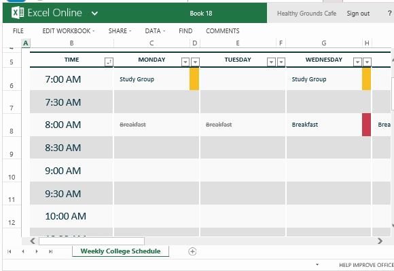The width and height of the screenshot is (394, 271).
Task: Go to the next sheet tab arrow
Action: pyautogui.click(x=37, y=251)
